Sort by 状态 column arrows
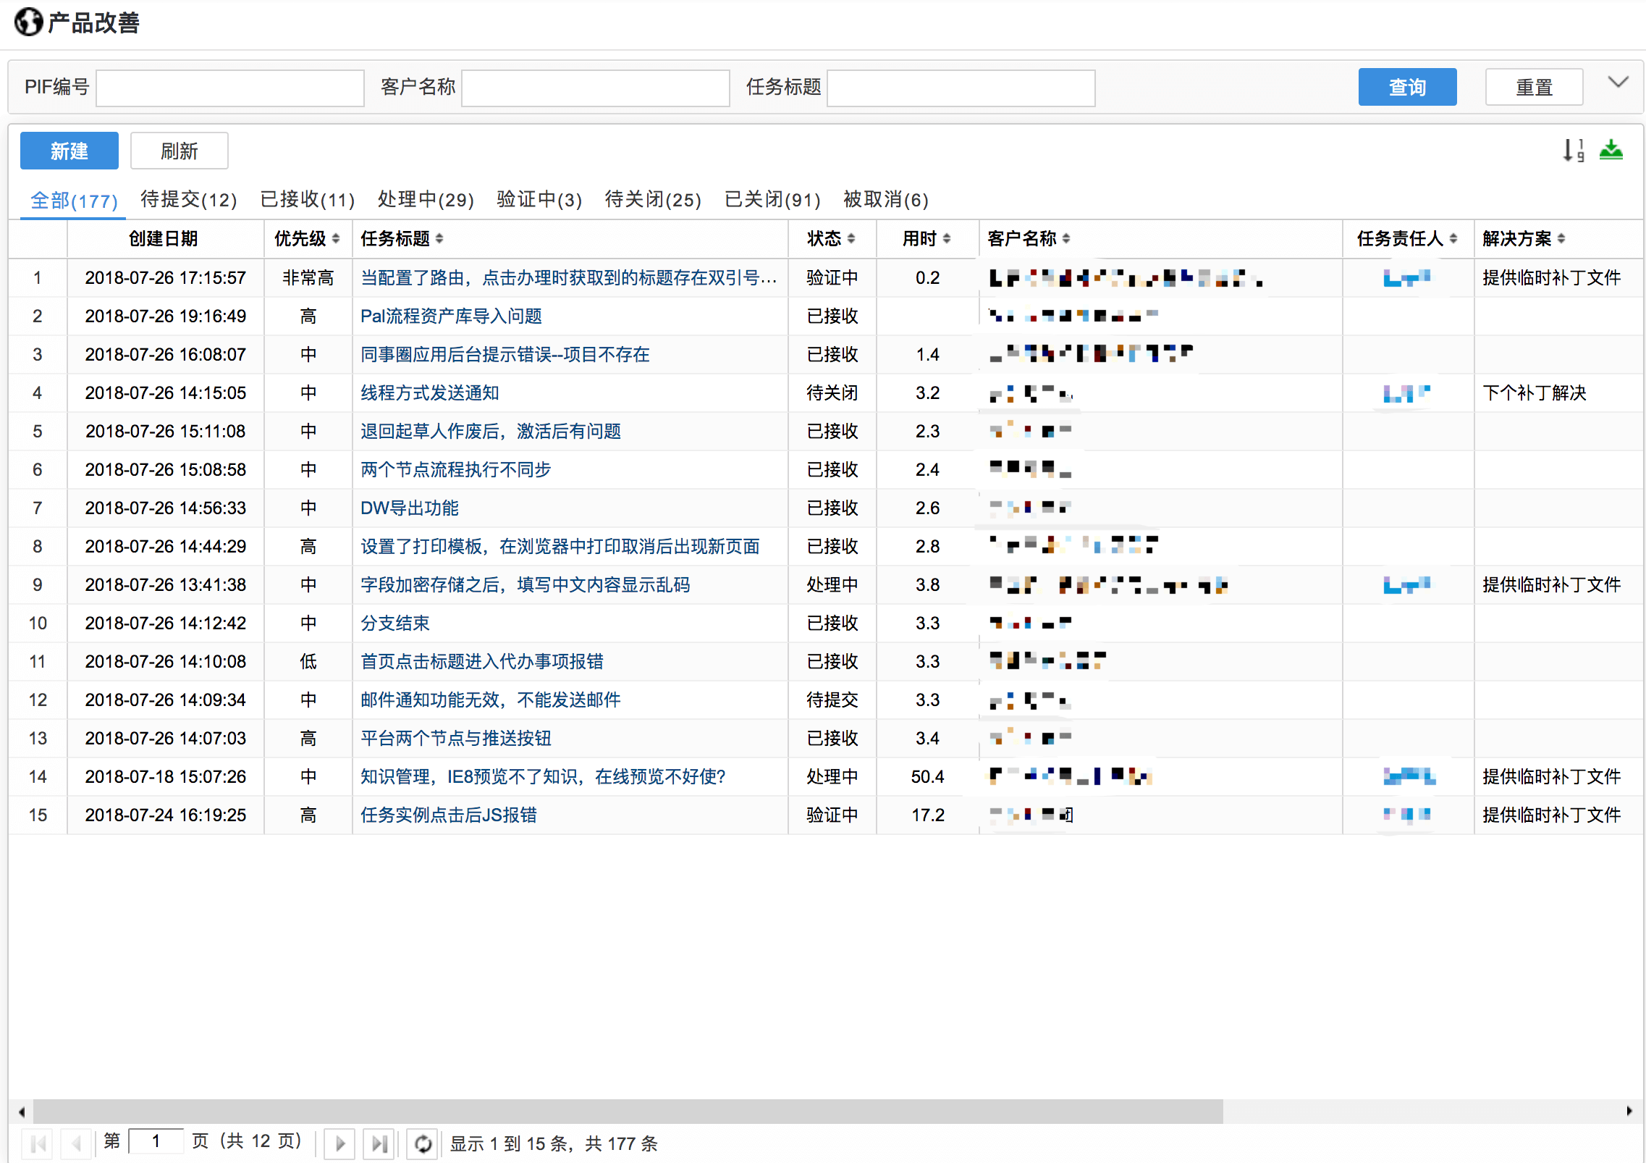 point(851,238)
